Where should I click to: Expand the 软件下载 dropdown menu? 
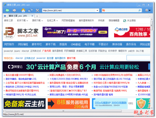point(22,21)
